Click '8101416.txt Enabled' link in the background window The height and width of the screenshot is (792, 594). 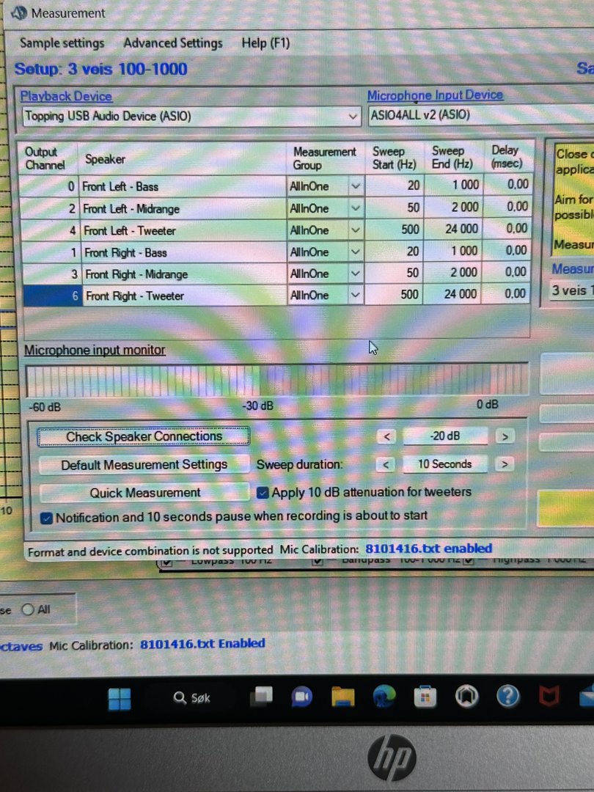pos(202,644)
